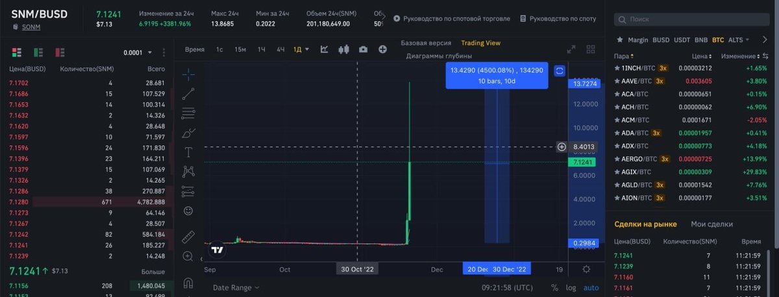
Task: Favorite the 1INCH/BTC pair star
Action: [617, 68]
